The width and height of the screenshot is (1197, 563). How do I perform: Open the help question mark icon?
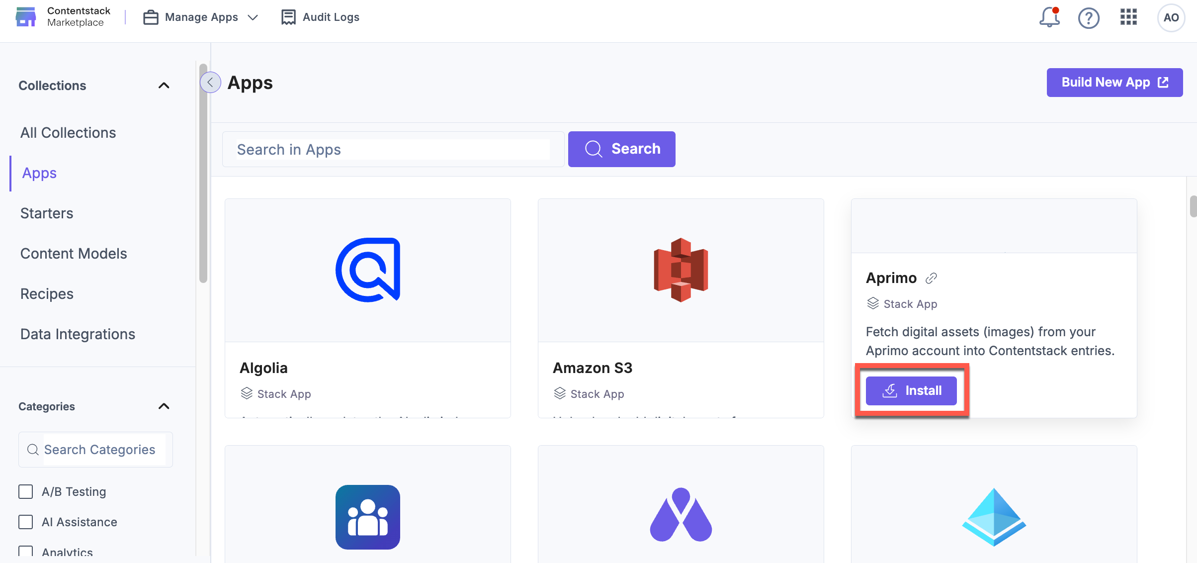(1089, 18)
